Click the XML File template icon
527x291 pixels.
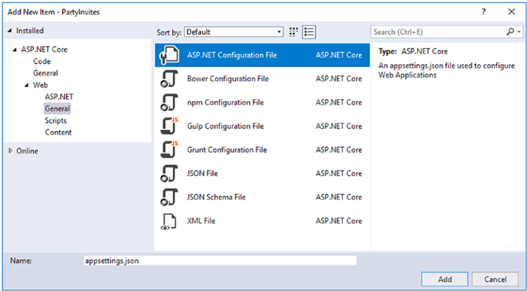(x=168, y=220)
